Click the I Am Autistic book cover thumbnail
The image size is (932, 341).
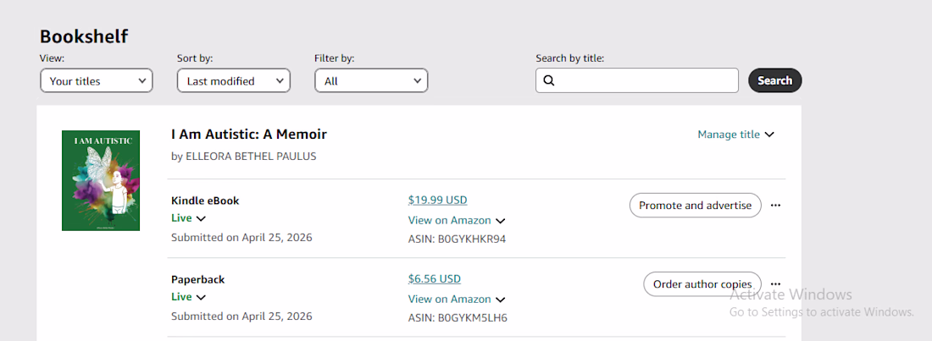[x=101, y=180]
